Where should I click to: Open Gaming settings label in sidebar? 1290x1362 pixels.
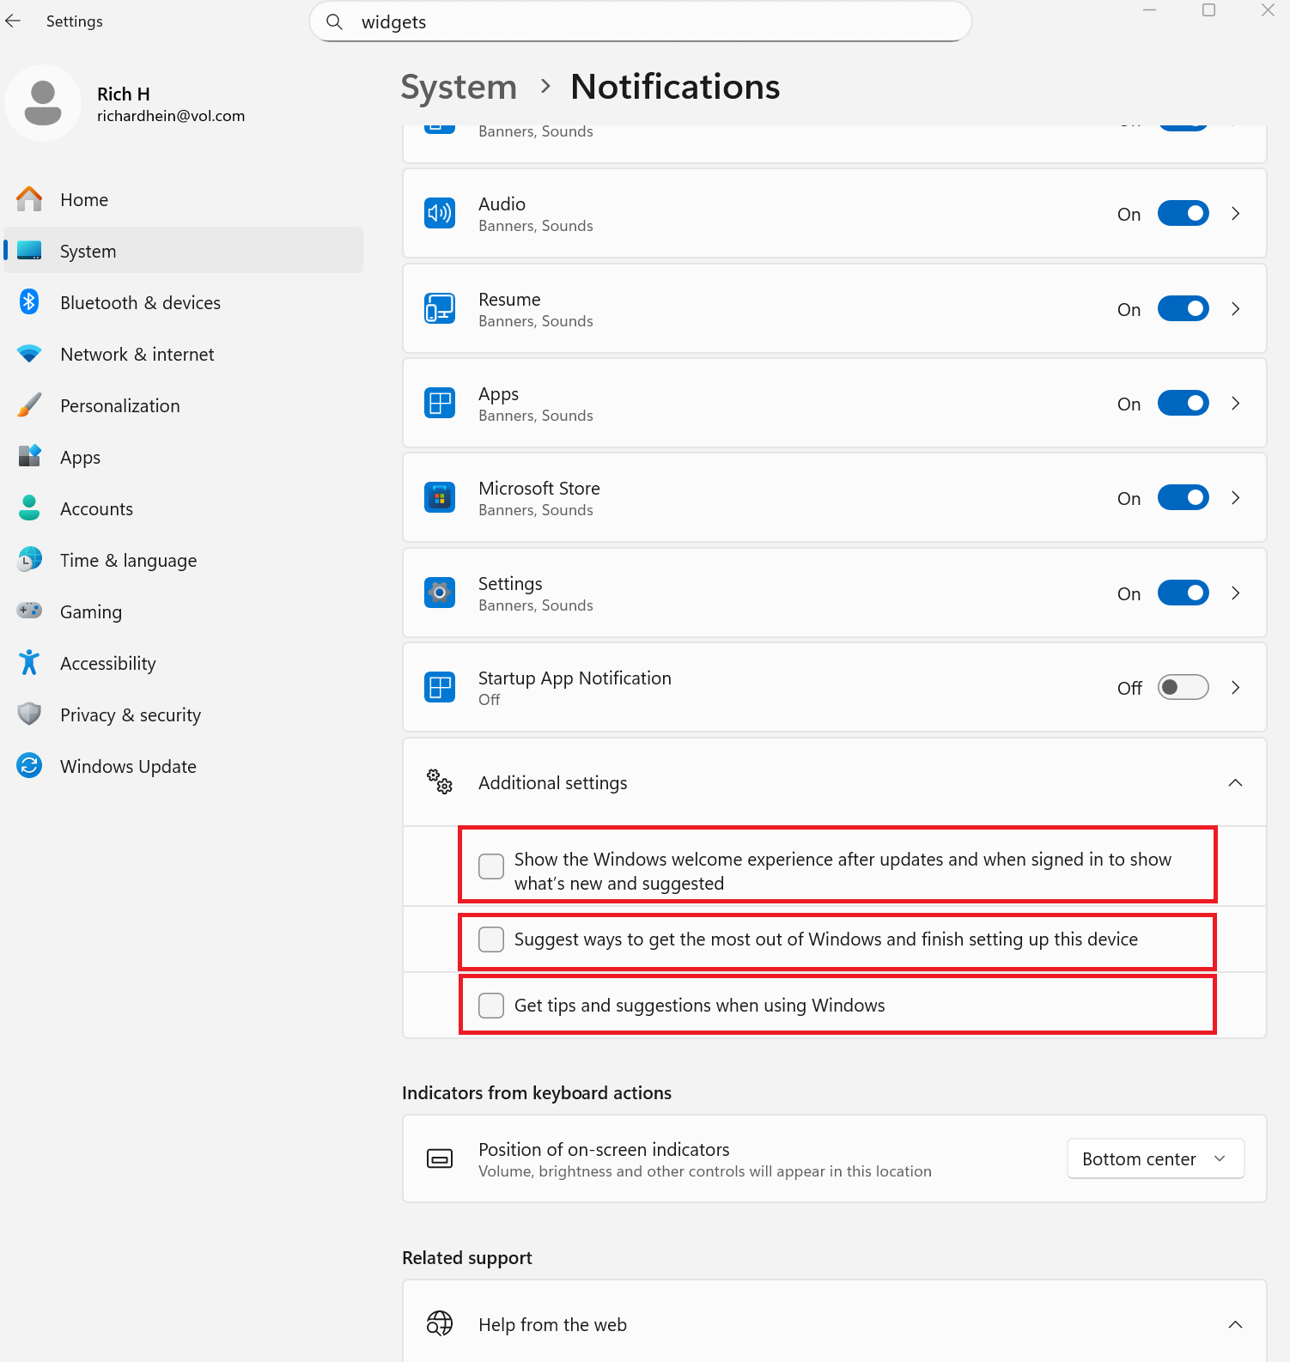click(91, 611)
